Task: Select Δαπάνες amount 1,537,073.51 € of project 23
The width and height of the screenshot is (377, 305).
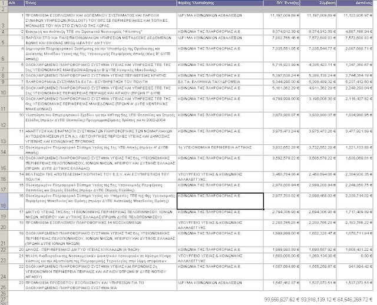Action: 355,286
